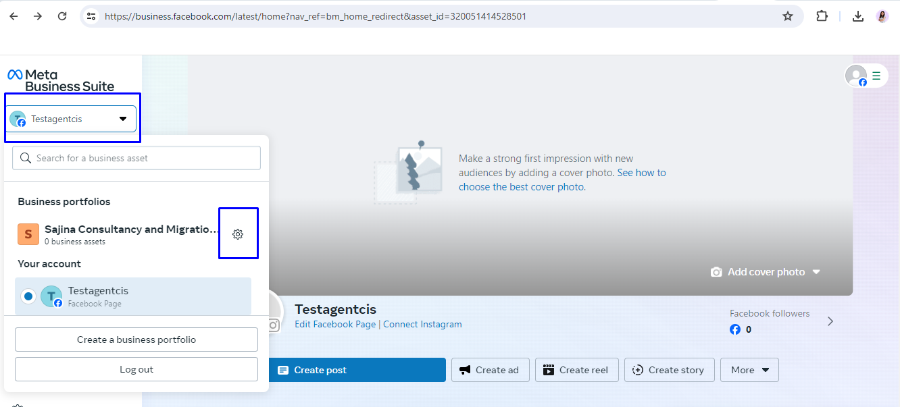
Task: Click the cover photo placeholder illustration
Action: click(408, 172)
